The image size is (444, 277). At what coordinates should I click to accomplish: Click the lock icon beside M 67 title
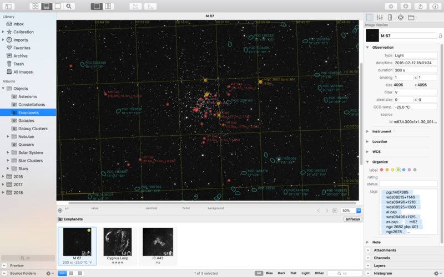(x=440, y=35)
